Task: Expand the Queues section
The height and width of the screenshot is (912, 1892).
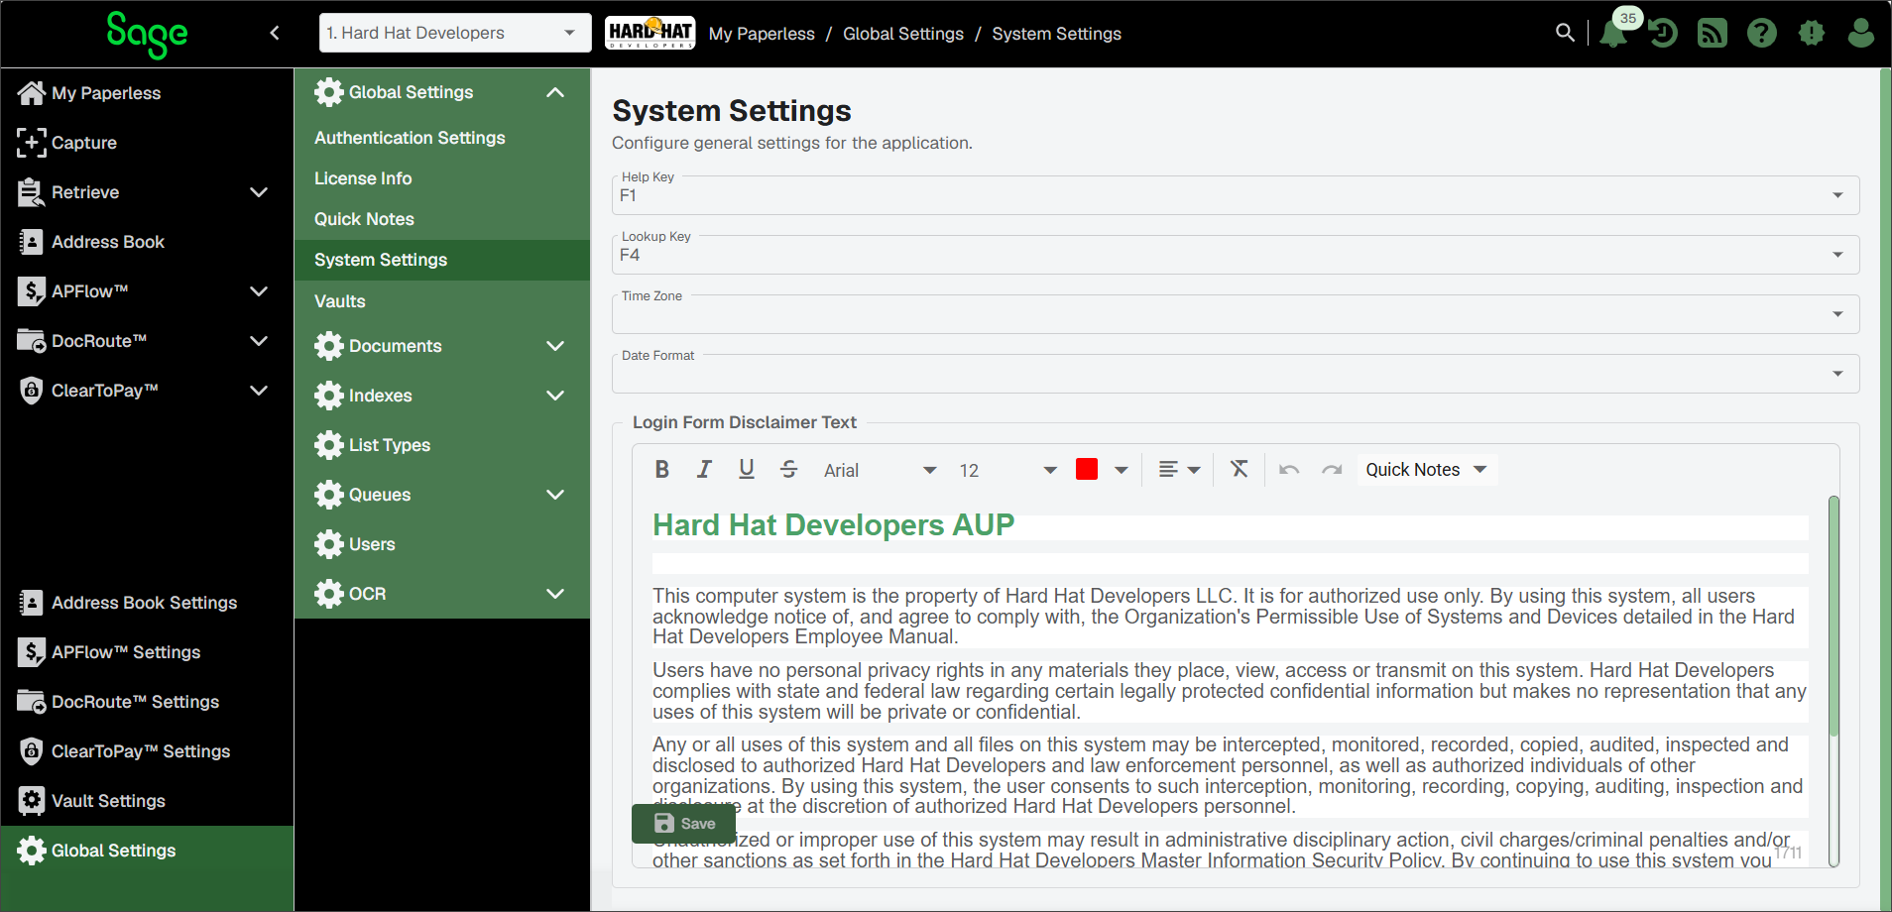Action: click(442, 495)
